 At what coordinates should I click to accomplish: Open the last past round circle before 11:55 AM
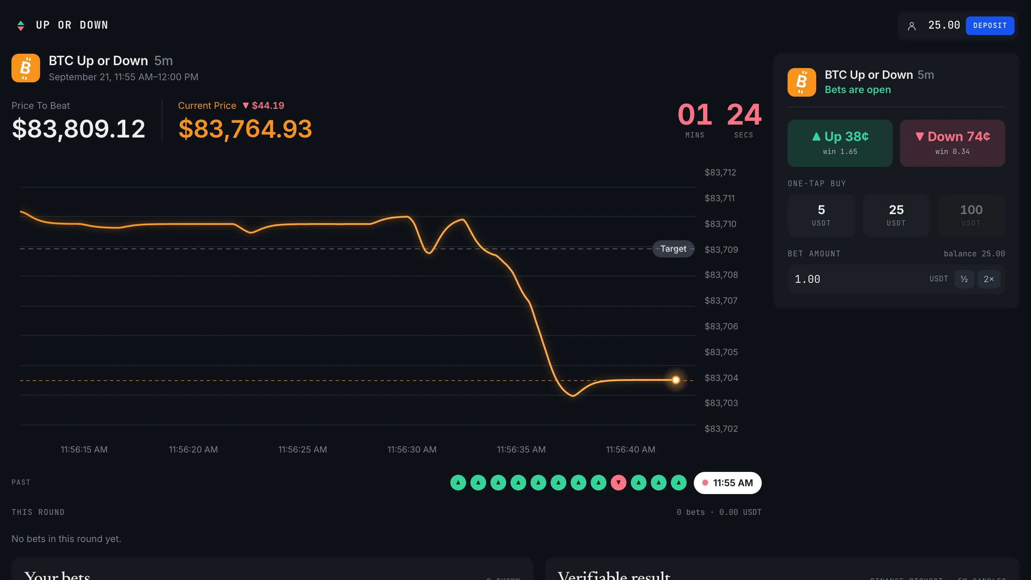click(678, 482)
